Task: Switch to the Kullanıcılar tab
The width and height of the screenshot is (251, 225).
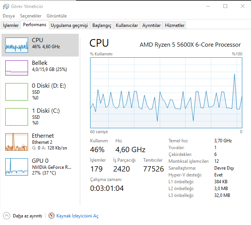Action: pos(127,25)
